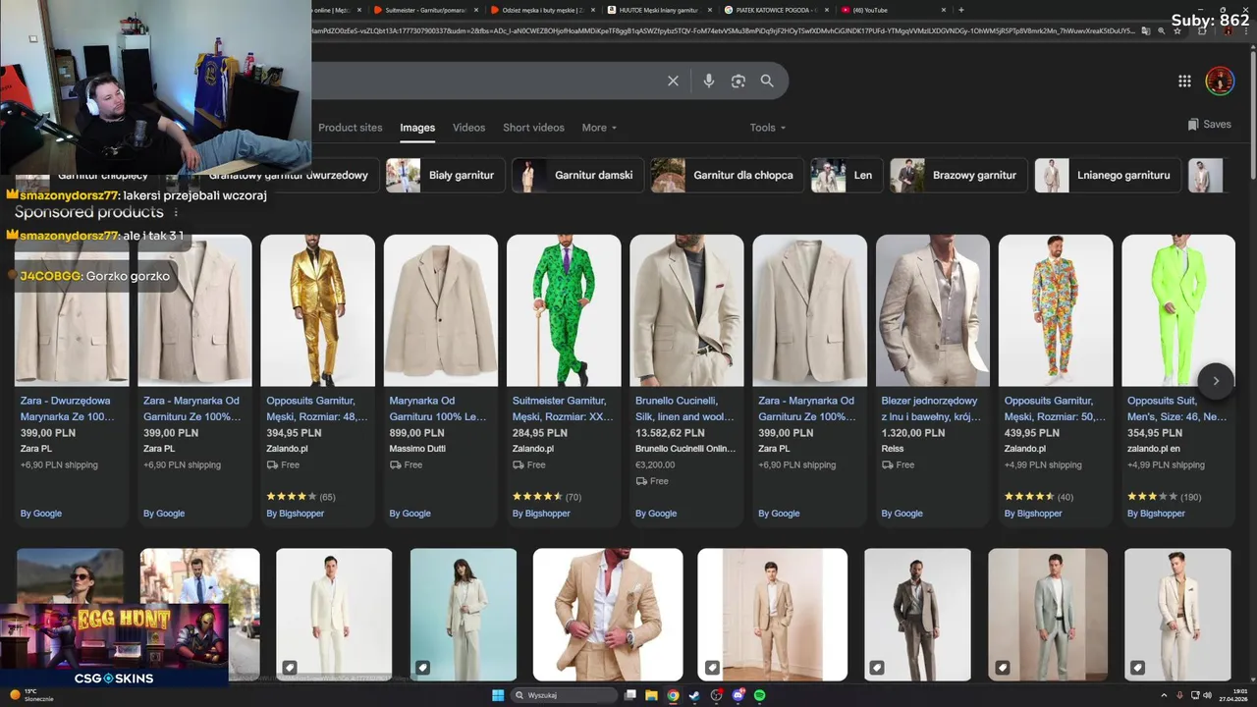Viewport: 1257px width, 707px height.
Task: Open tan open-jacket suit image result
Action: click(608, 615)
